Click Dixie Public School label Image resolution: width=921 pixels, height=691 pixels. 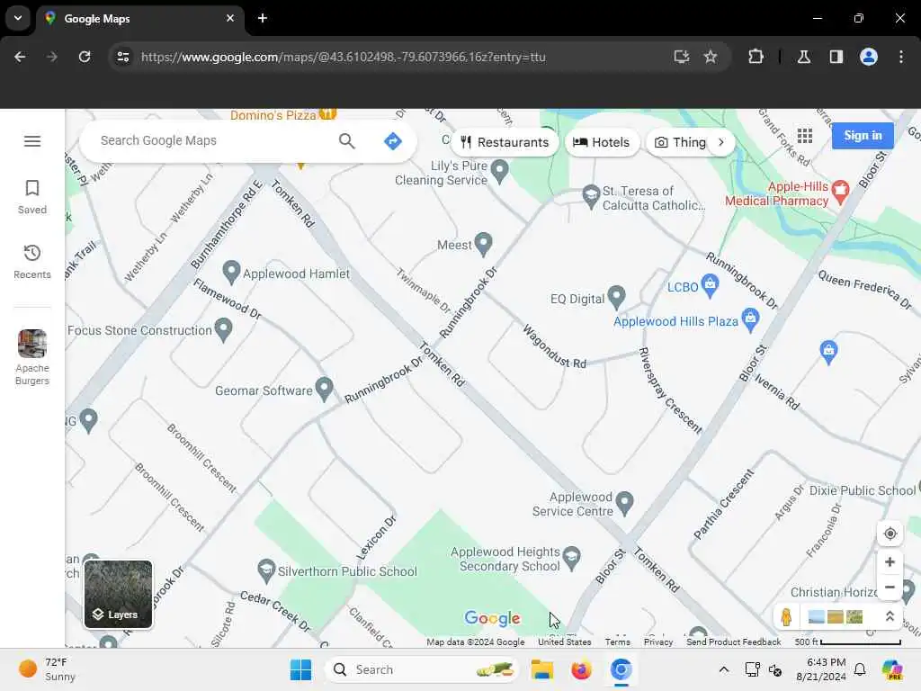coord(863,490)
